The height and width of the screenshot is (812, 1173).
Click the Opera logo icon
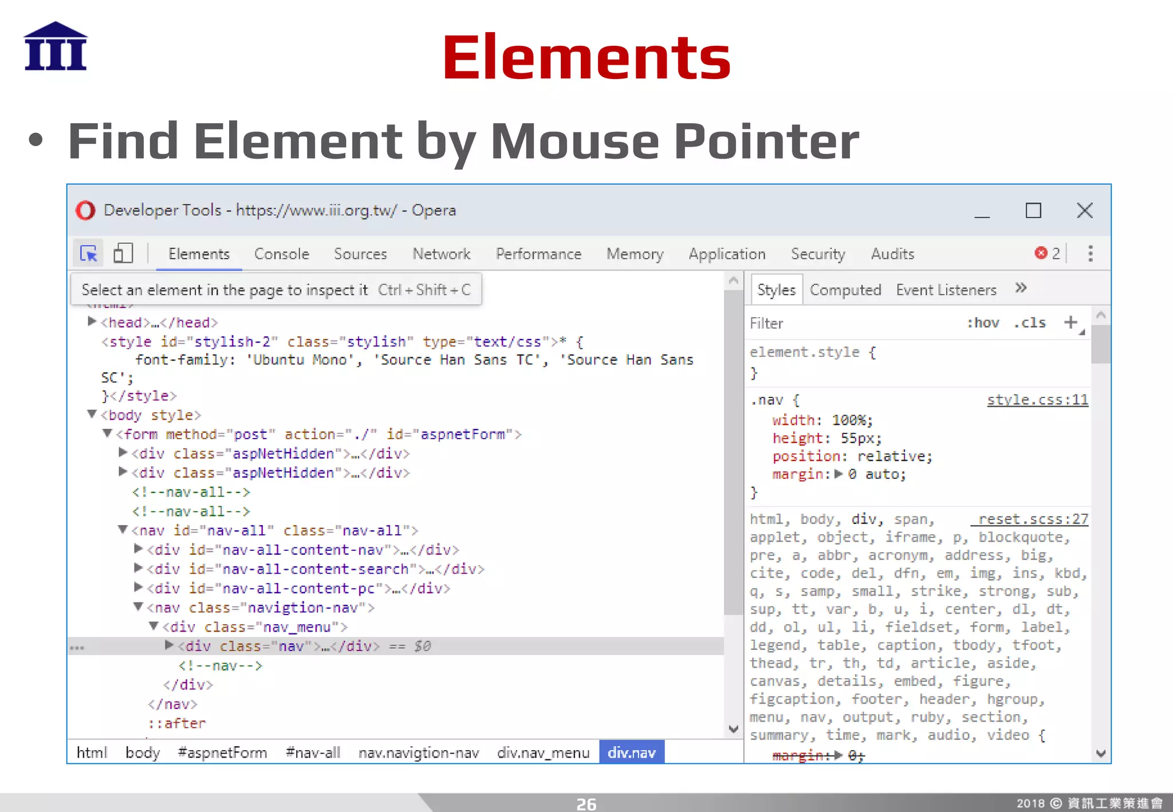(85, 211)
